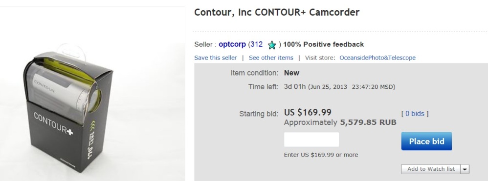
Task: Click the 100% Positive feedback text
Action: click(x=323, y=44)
